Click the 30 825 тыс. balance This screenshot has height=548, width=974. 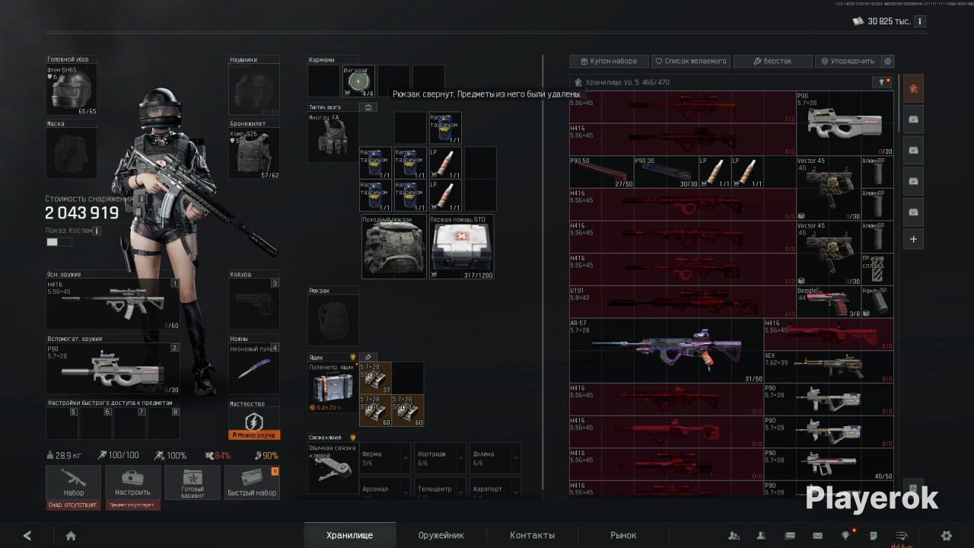pos(889,21)
